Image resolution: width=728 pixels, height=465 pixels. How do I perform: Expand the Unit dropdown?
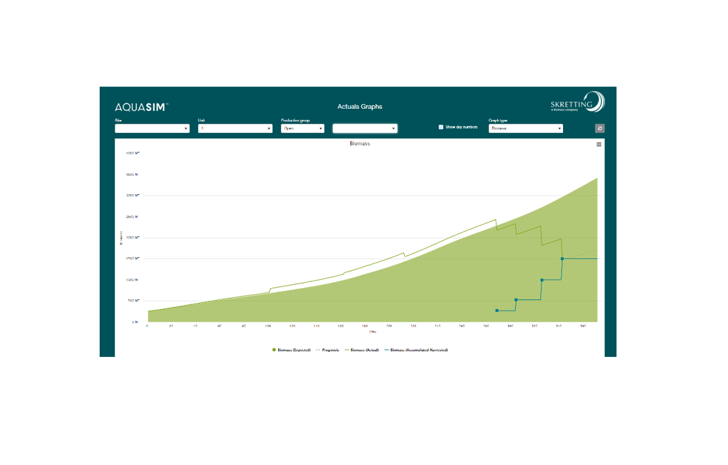pos(235,128)
